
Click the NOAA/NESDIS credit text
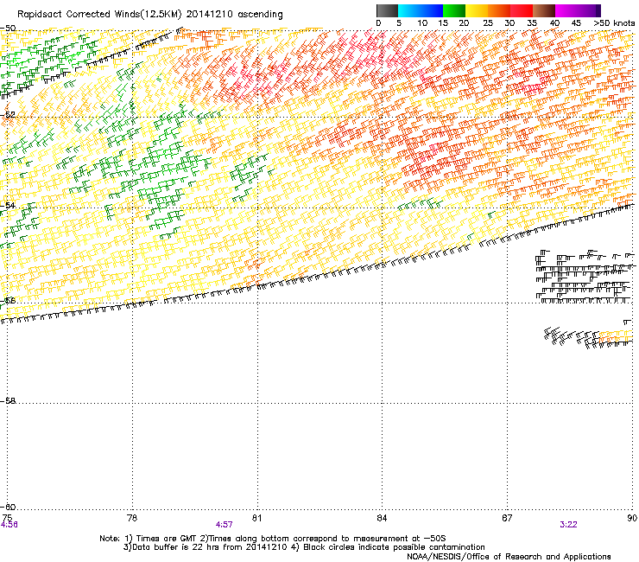pos(509,557)
